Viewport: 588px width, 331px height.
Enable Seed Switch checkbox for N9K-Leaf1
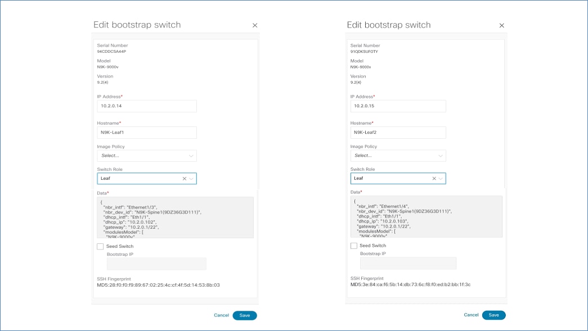(100, 246)
